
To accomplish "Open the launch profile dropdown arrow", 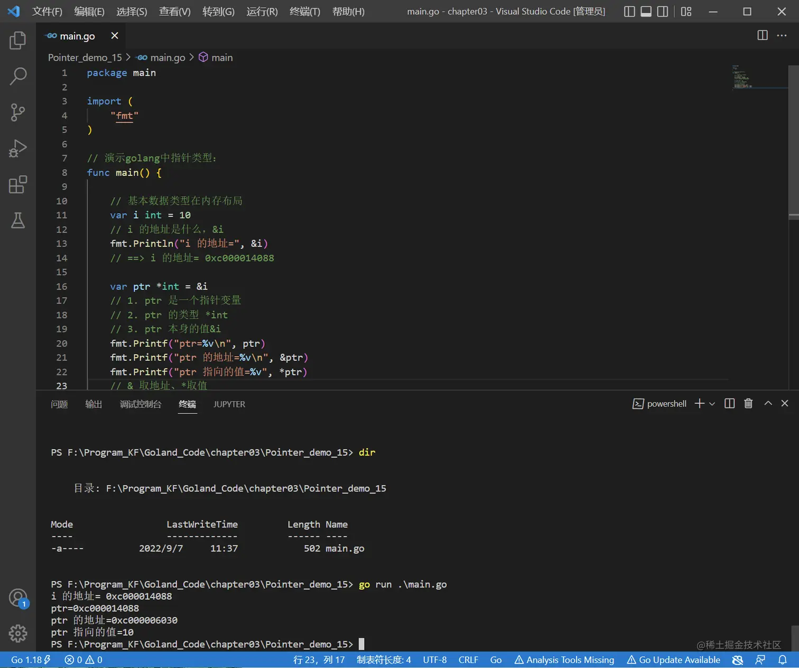I will [x=712, y=404].
